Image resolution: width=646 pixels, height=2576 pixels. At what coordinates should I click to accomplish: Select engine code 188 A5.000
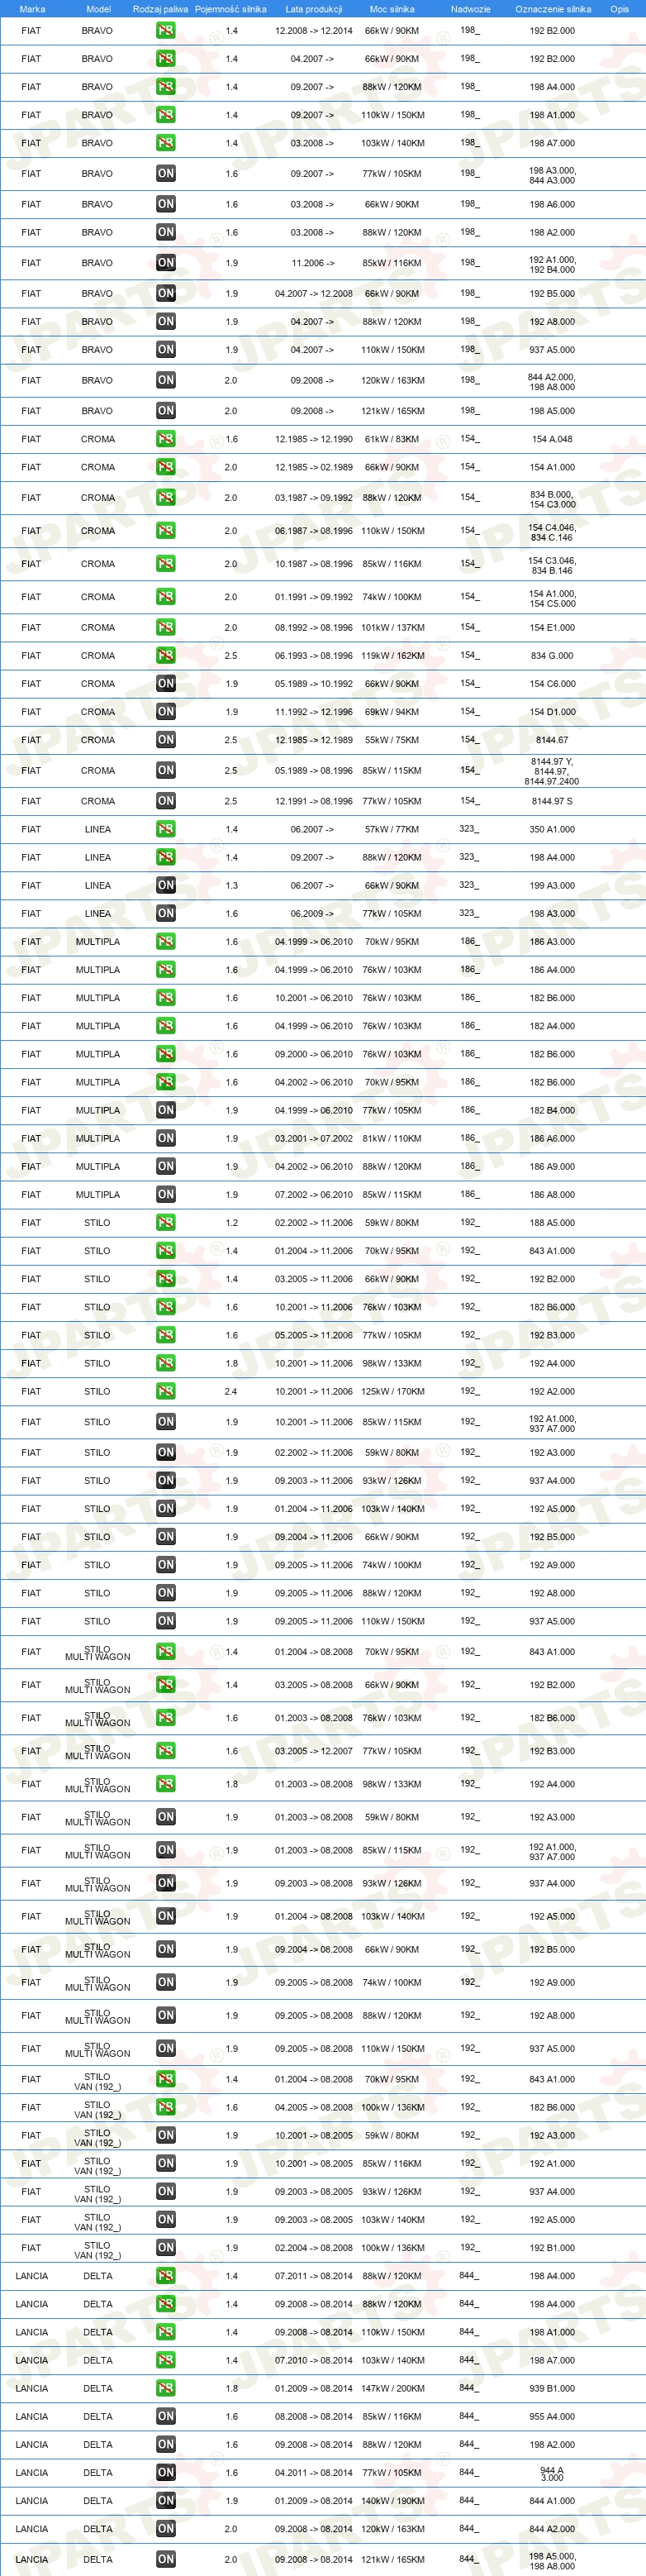tap(552, 1223)
